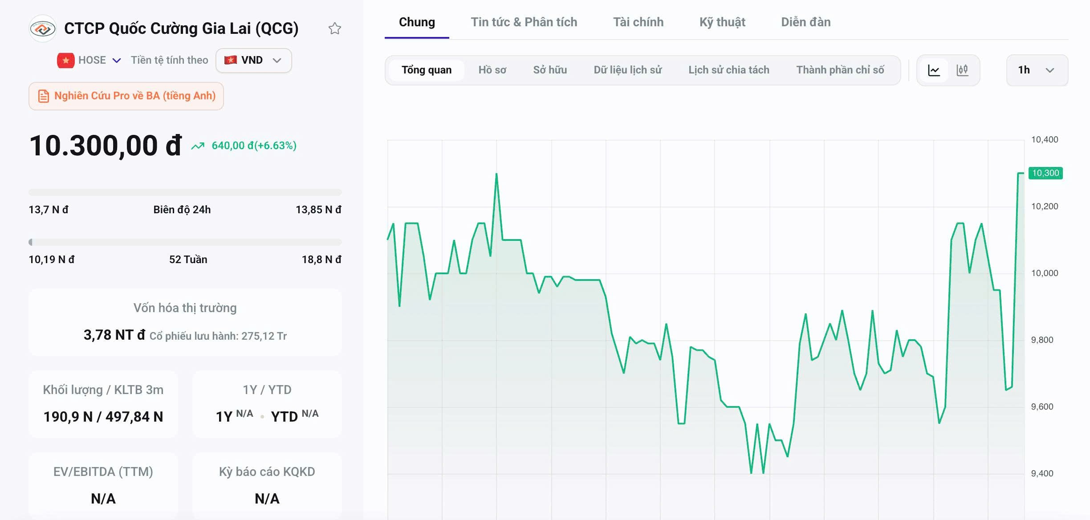Screen dimensions: 1090x520
Task: Click the 52 Tuần range slider bar
Action: click(x=185, y=242)
